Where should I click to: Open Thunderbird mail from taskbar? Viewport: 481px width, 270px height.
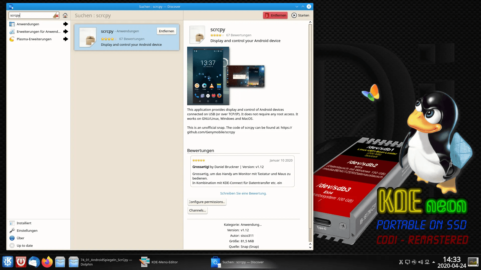point(34,262)
